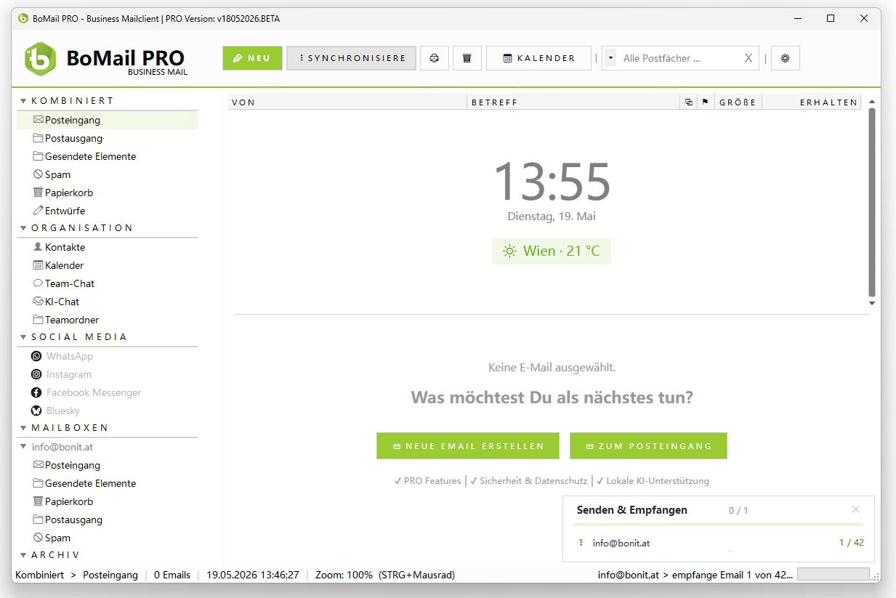The height and width of the screenshot is (598, 896).
Task: Click the print icon in the toolbar
Action: coord(435,58)
